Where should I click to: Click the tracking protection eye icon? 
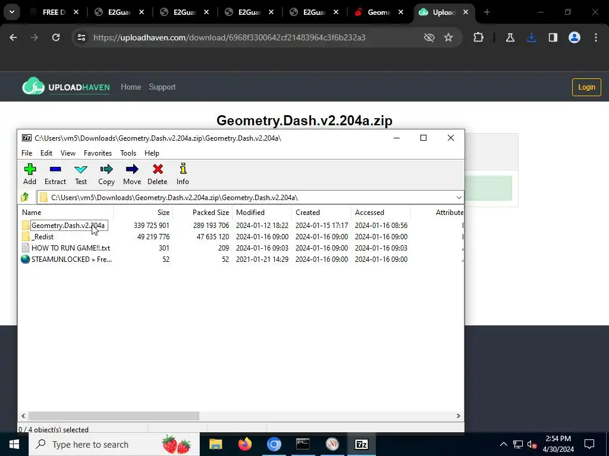[x=429, y=37]
